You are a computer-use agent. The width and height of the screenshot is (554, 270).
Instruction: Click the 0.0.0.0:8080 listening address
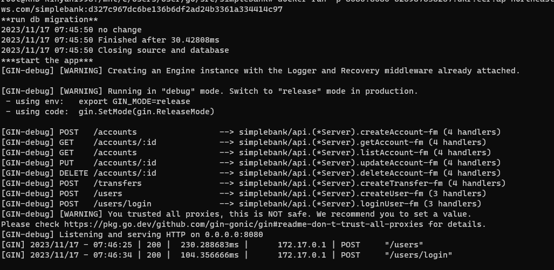tap(234, 235)
